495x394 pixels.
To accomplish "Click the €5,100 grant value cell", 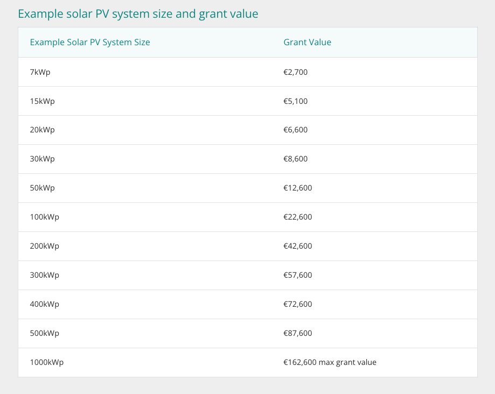I will (295, 101).
